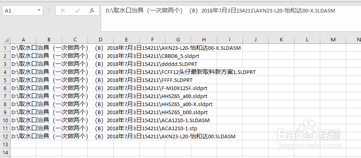Open the Name Box dropdown arrow
Screen dimensions: 361x158
click(x=39, y=10)
